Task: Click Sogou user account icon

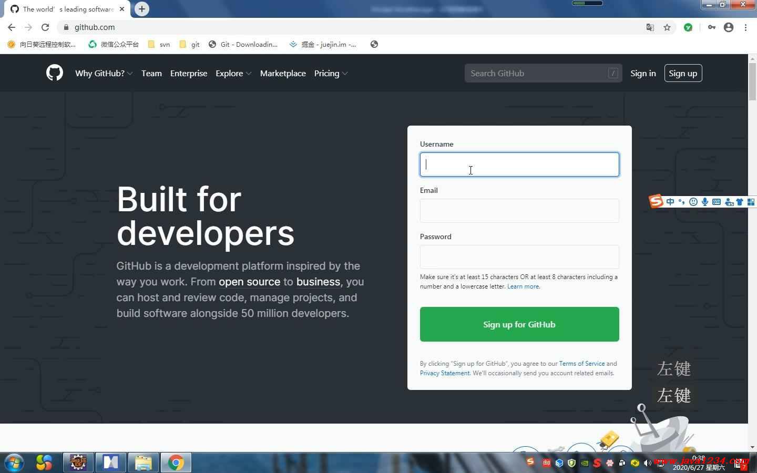Action: coord(729,202)
